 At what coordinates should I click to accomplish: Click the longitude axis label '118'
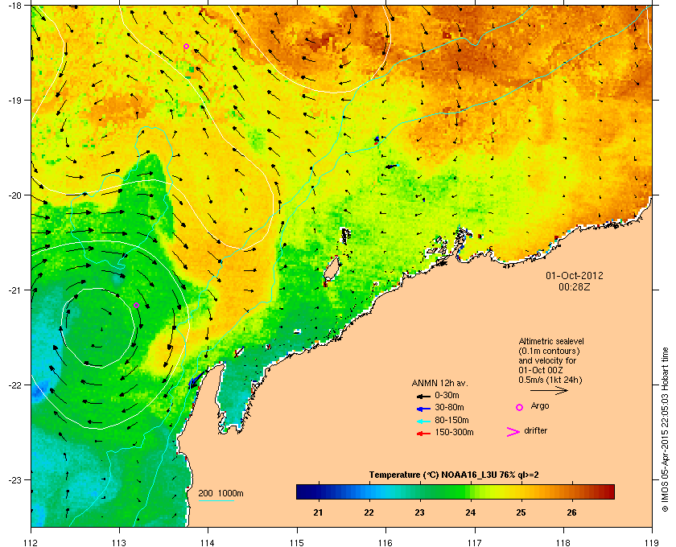click(x=563, y=543)
